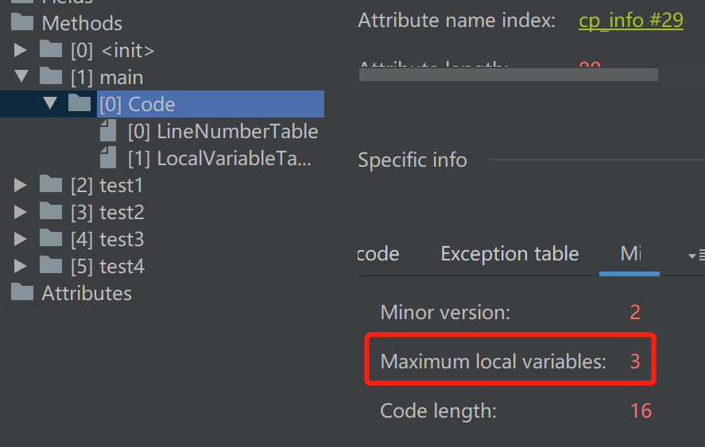The width and height of the screenshot is (705, 447).
Task: Expand the [0] <init> method node
Action: tap(20, 50)
